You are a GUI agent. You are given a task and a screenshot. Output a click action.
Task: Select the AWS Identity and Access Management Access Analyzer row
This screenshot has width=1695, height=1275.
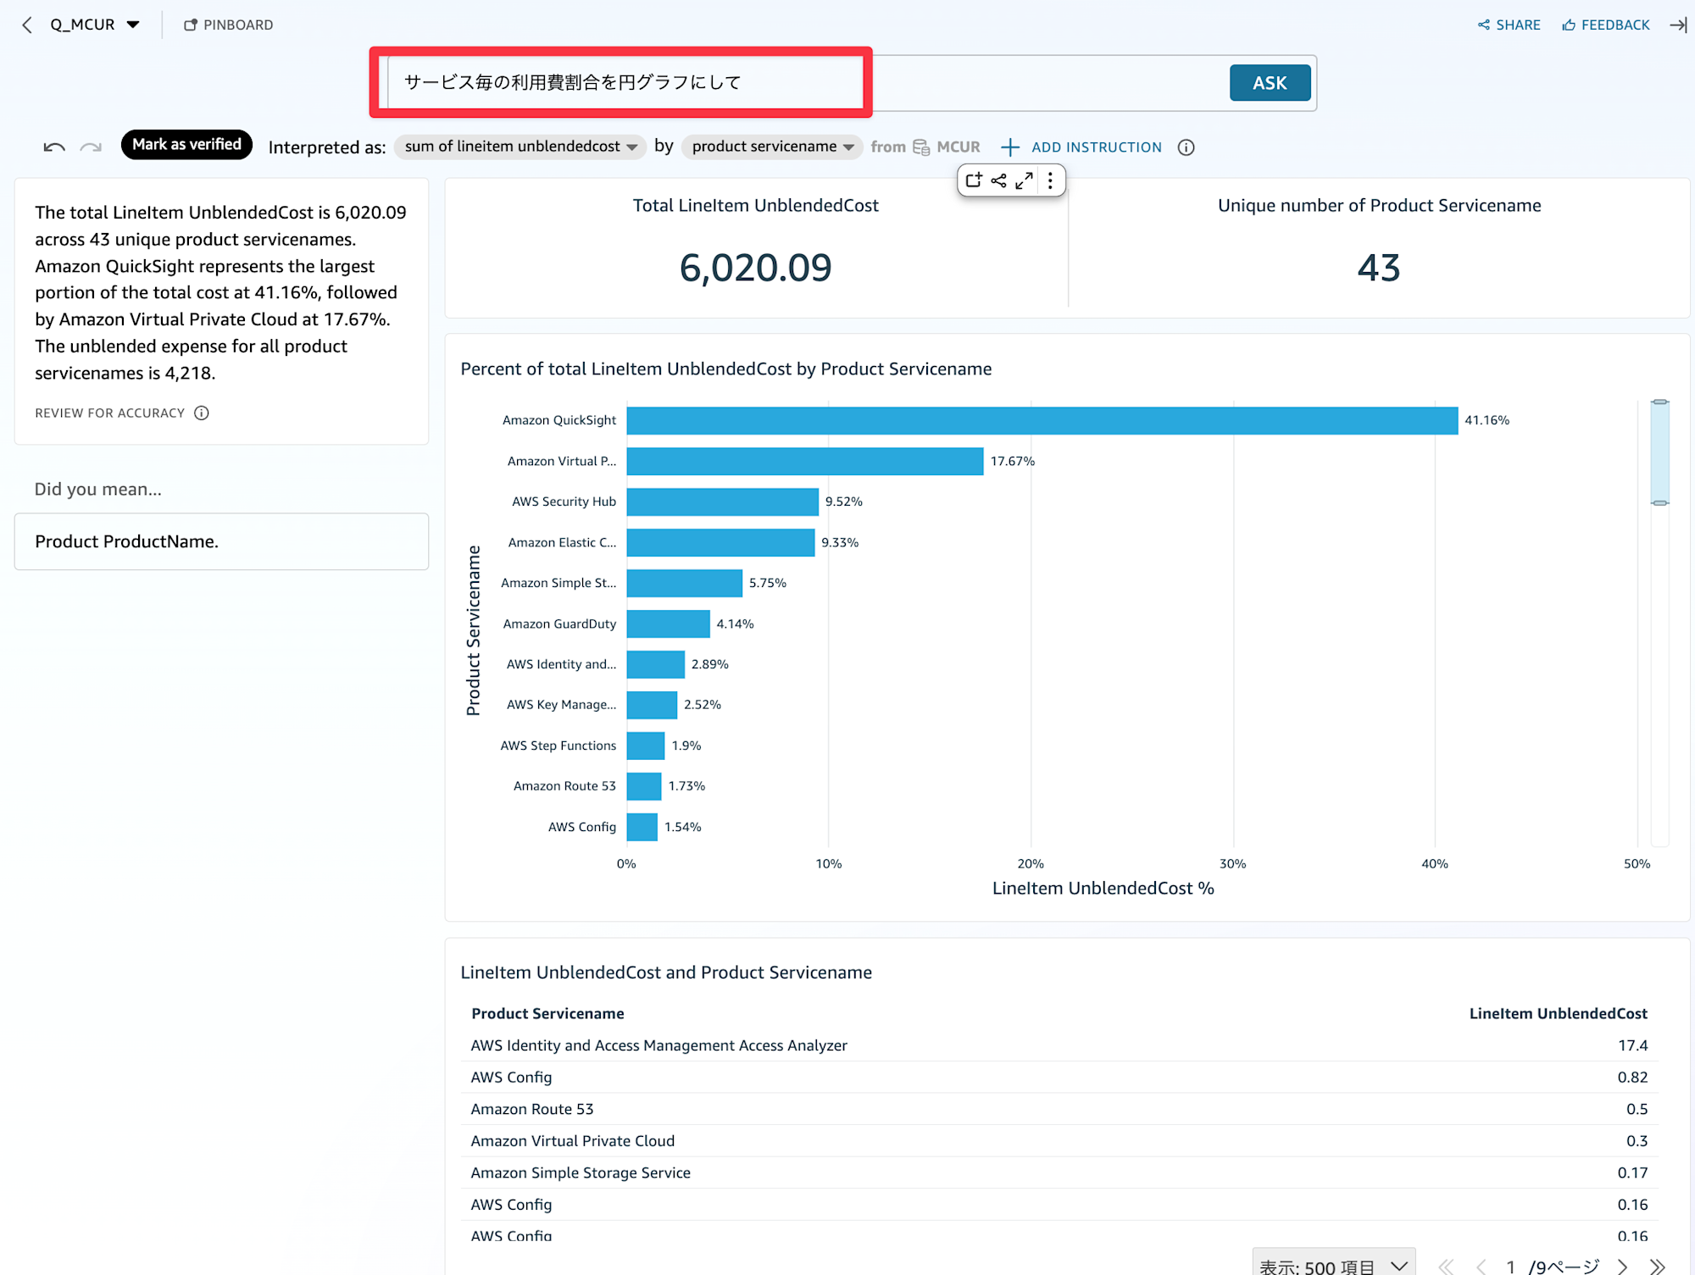pyautogui.click(x=1059, y=1045)
